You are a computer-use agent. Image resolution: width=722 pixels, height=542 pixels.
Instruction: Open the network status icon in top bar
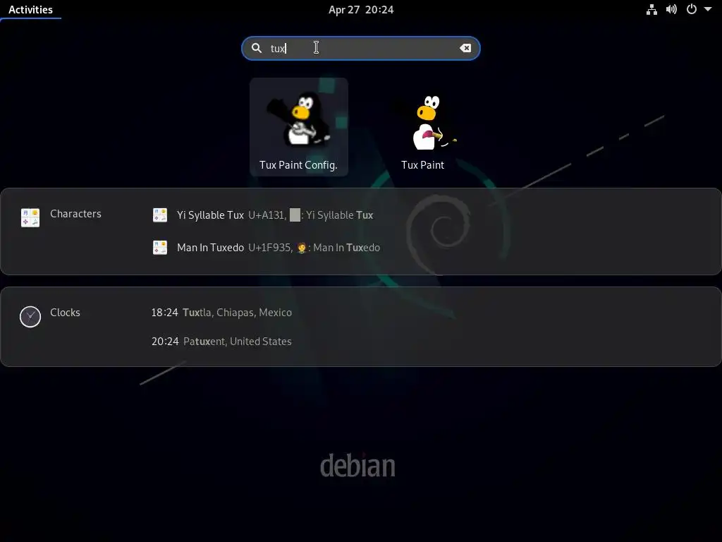point(651,9)
